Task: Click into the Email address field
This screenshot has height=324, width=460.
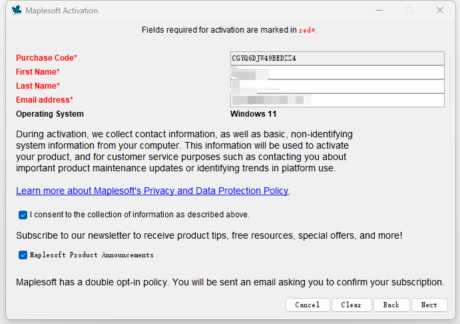Action: point(337,101)
